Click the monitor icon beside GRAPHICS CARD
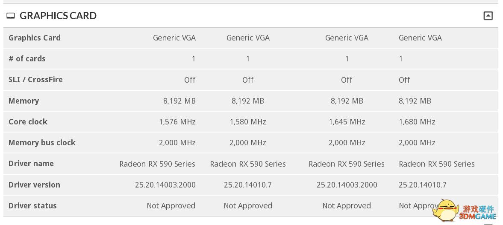The width and height of the screenshot is (503, 225). [x=11, y=16]
